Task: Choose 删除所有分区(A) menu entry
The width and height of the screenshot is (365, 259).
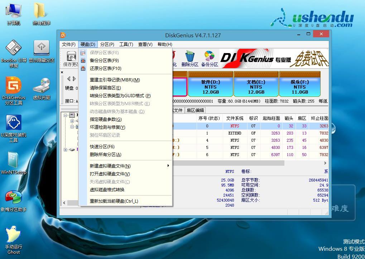Action: click(x=125, y=155)
